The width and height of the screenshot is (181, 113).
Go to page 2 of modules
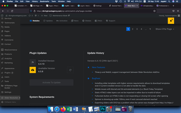[x=132, y=29]
